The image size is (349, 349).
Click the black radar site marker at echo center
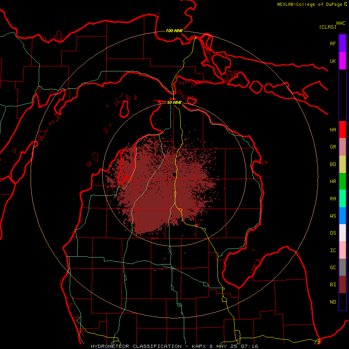174,174
